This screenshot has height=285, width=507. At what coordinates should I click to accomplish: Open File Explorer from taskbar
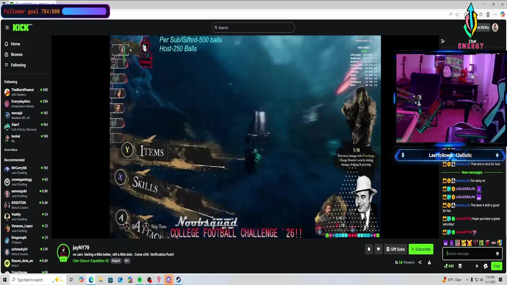click(101, 280)
